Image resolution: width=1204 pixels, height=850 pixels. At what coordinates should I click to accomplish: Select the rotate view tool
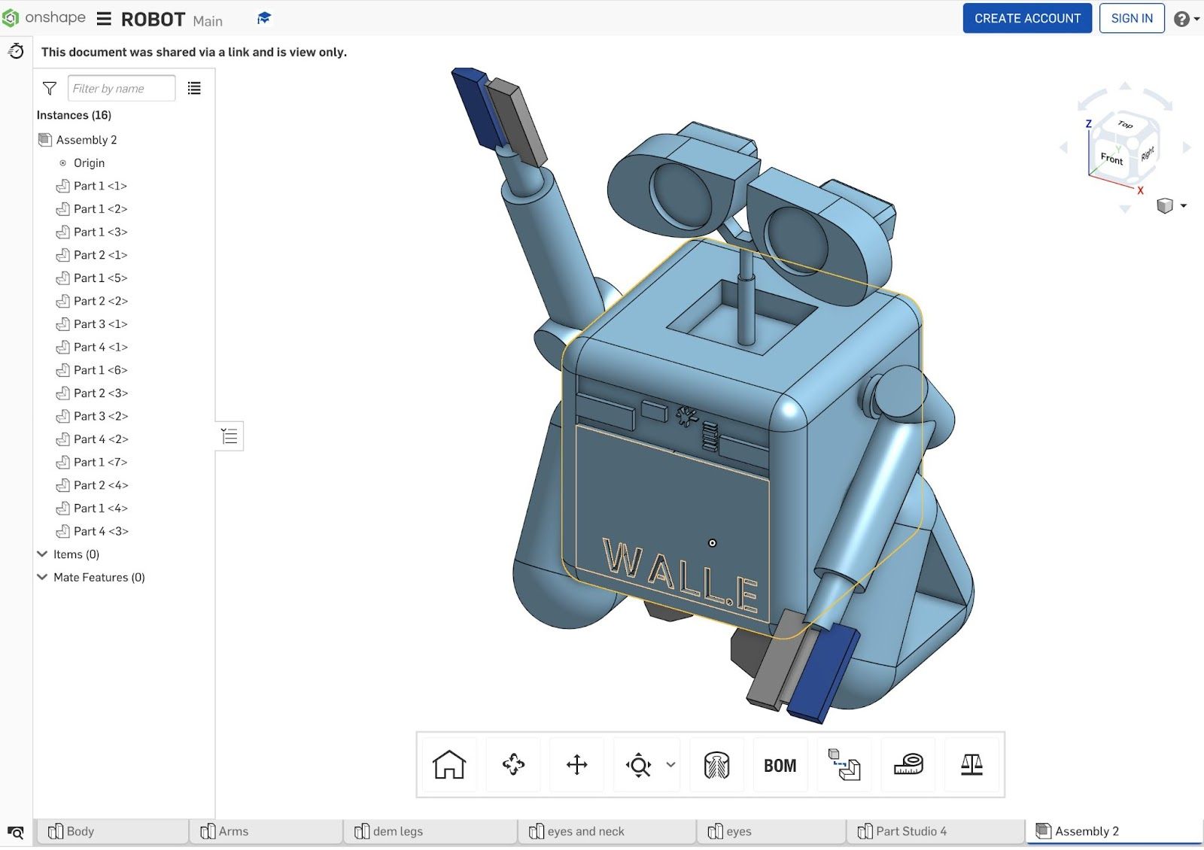pos(513,765)
